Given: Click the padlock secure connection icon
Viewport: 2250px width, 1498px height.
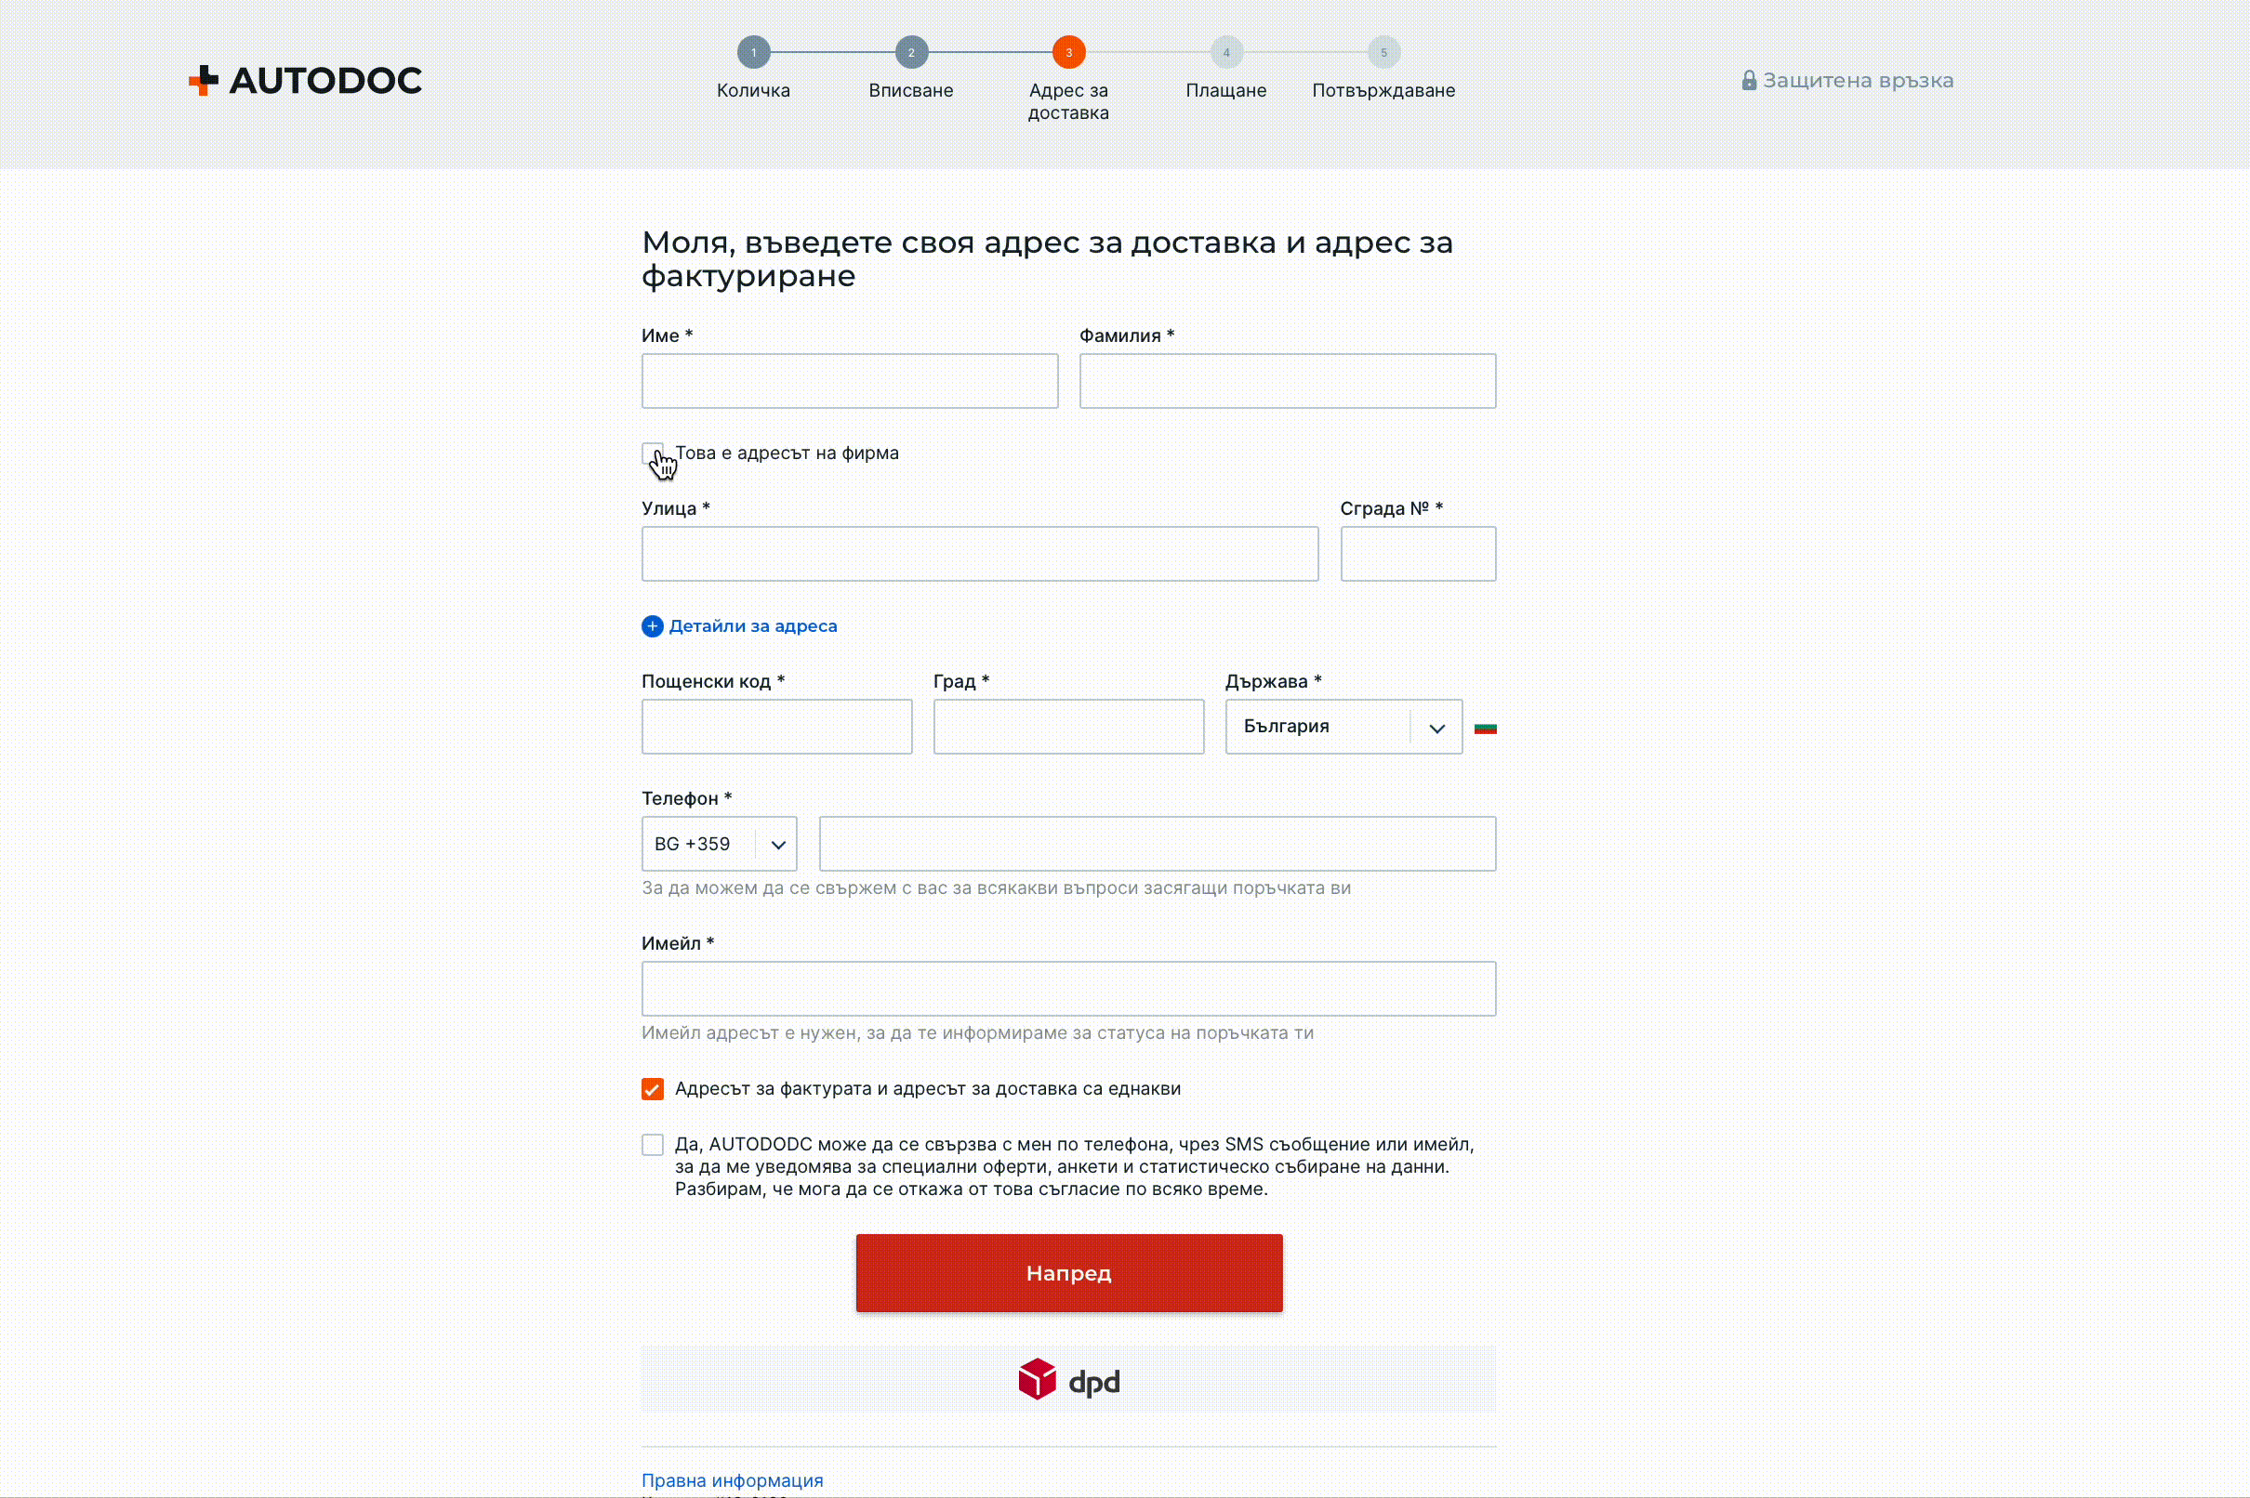Looking at the screenshot, I should [1748, 80].
